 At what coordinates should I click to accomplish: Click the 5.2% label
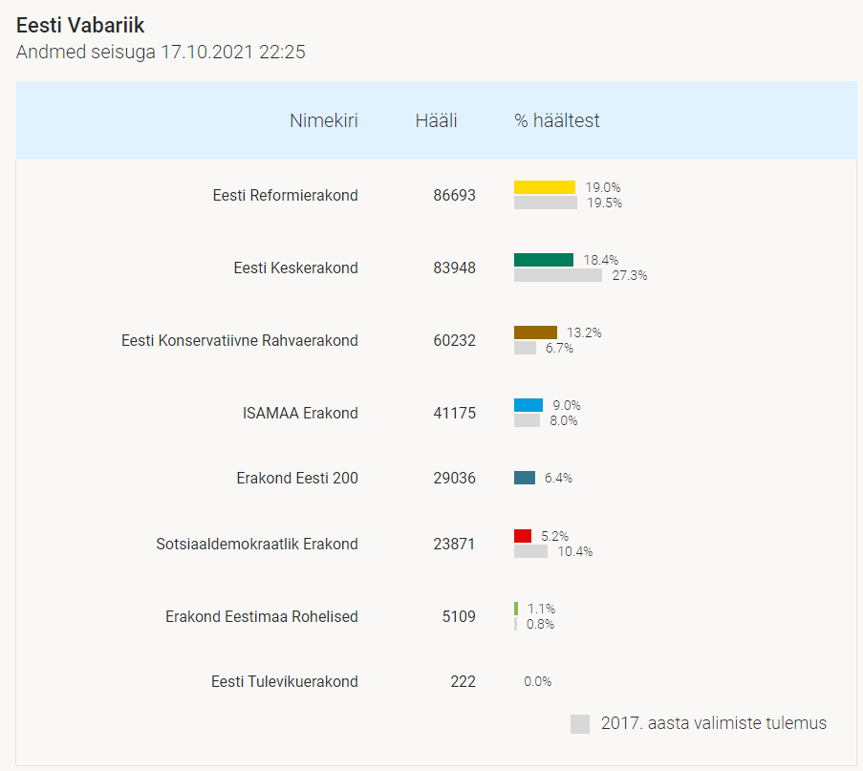[x=554, y=537]
